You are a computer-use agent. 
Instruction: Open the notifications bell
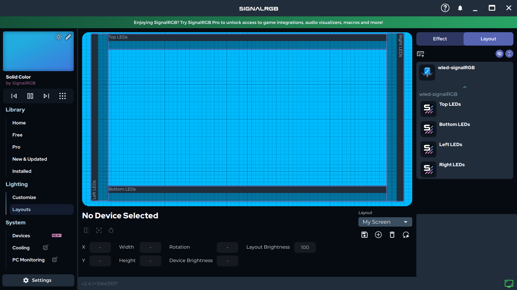coord(460,8)
